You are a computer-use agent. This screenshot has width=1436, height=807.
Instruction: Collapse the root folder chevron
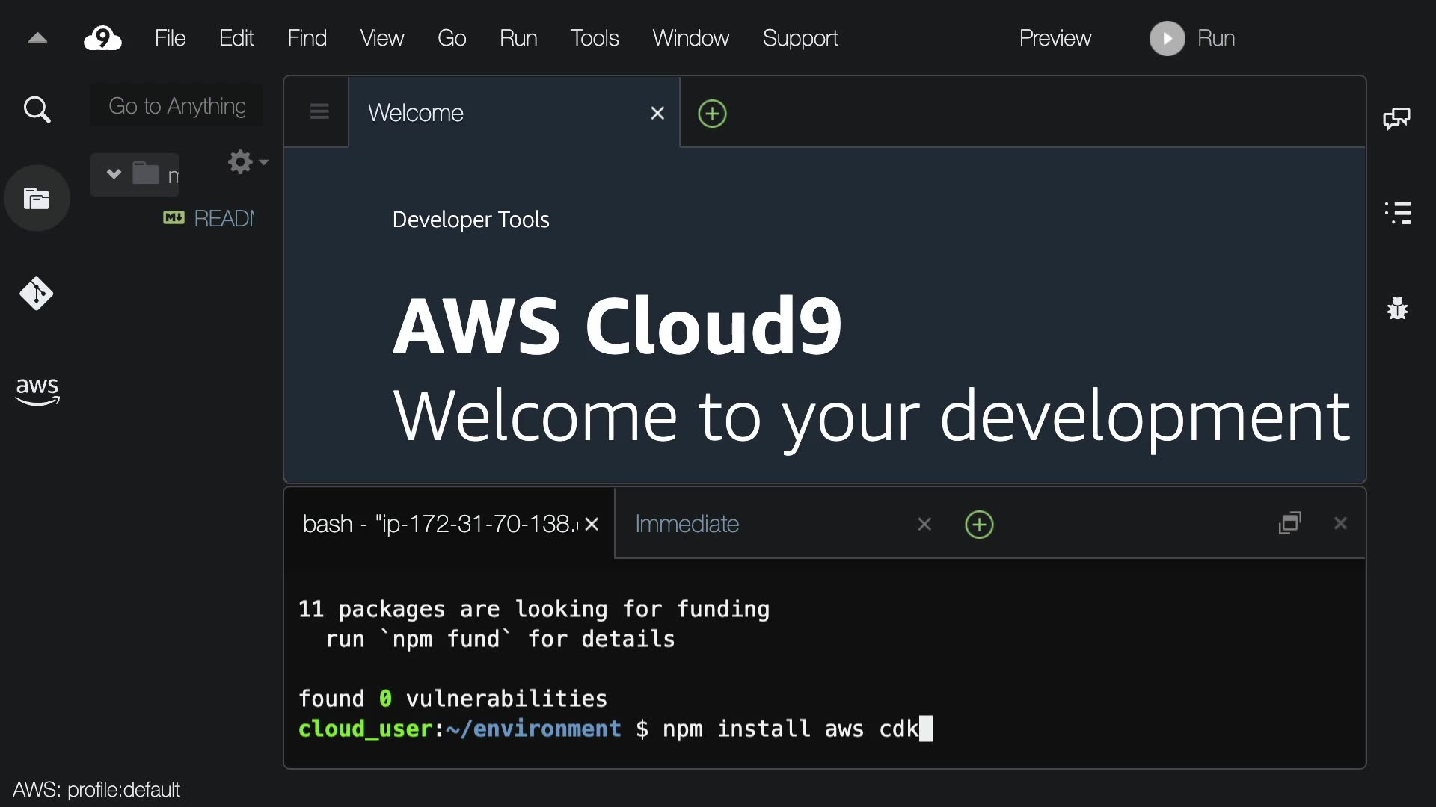click(114, 174)
